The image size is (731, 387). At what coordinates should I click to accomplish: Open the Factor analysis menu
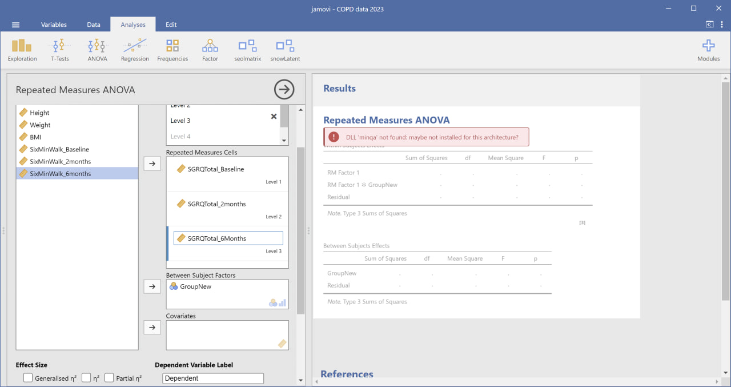click(x=210, y=50)
